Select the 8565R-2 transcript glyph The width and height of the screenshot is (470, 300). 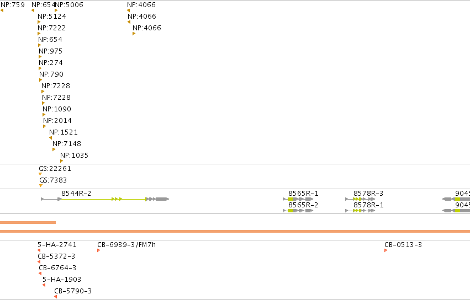coord(298,211)
